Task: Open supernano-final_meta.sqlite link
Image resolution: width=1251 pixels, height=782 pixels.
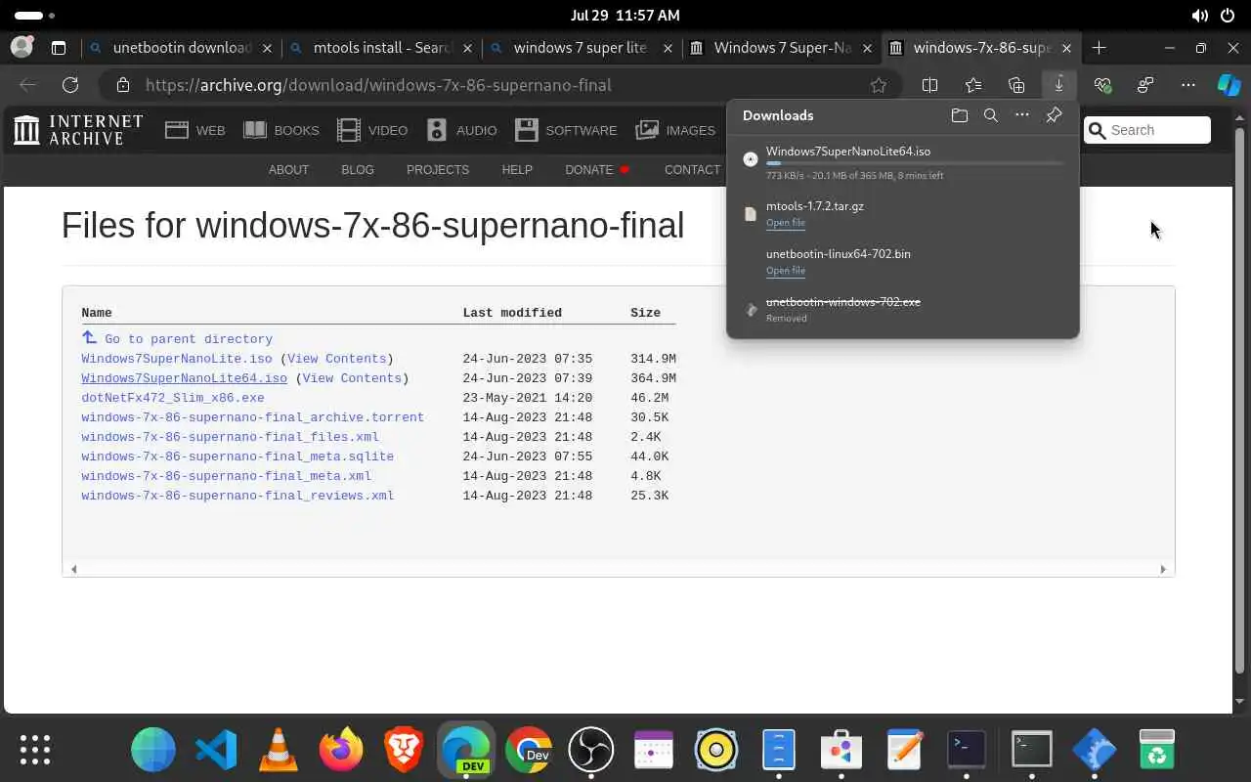Action: point(237,456)
